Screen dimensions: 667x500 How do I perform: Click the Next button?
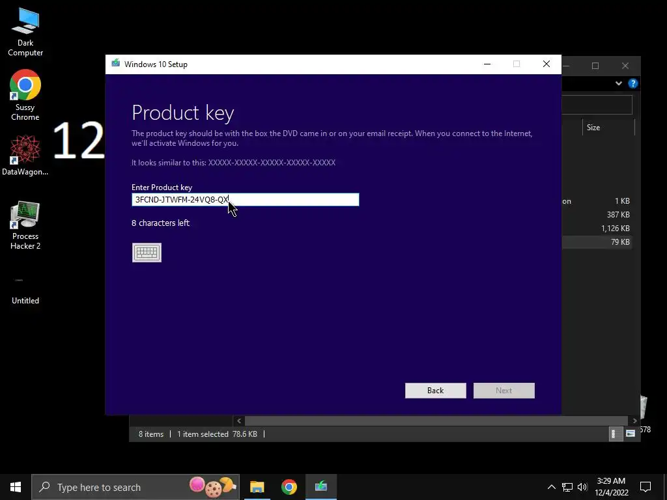point(504,391)
